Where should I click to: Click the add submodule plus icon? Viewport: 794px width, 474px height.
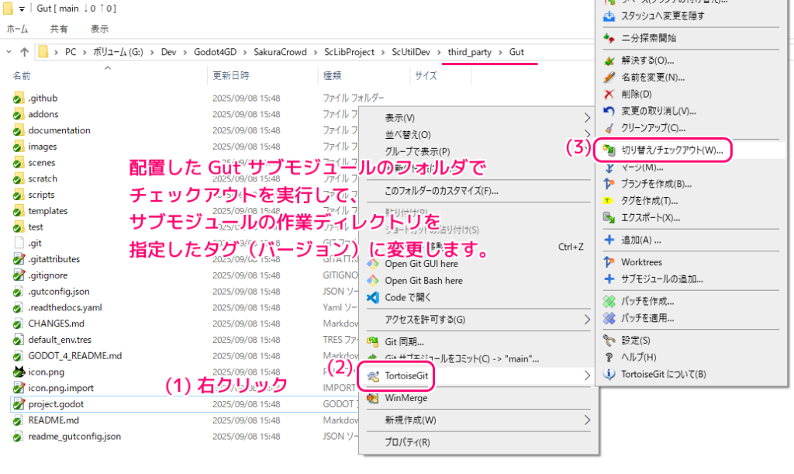click(609, 279)
